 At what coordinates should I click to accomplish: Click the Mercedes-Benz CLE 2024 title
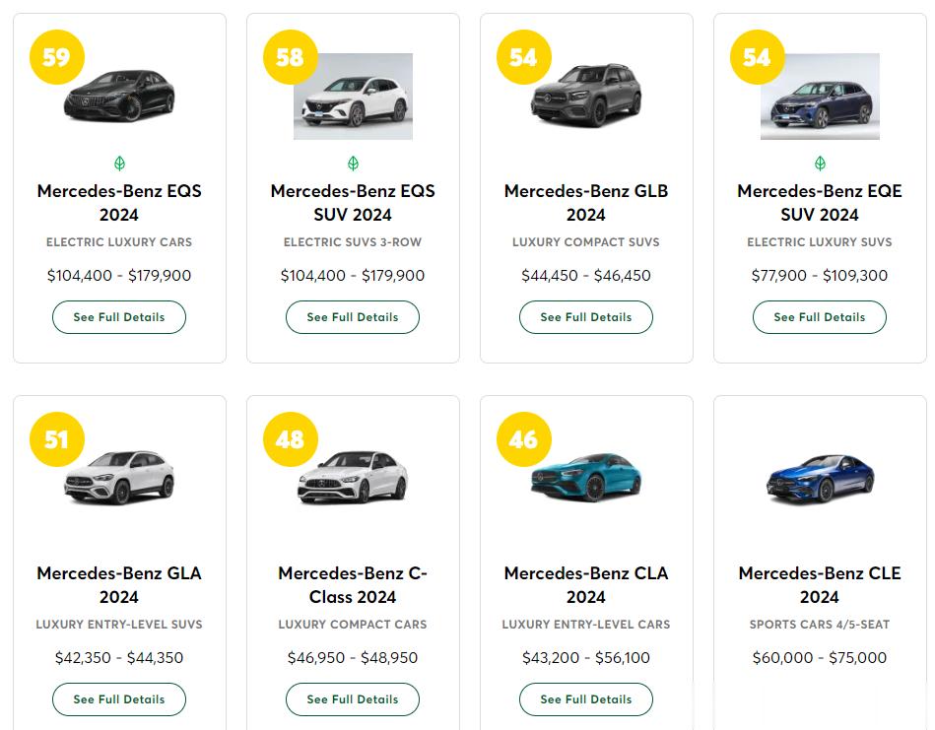[x=820, y=585]
